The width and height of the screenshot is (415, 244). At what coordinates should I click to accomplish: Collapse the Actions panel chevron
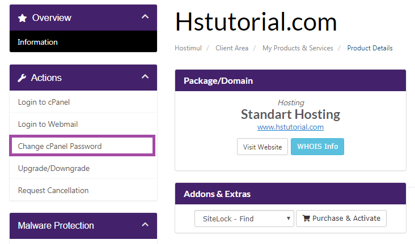pos(145,77)
